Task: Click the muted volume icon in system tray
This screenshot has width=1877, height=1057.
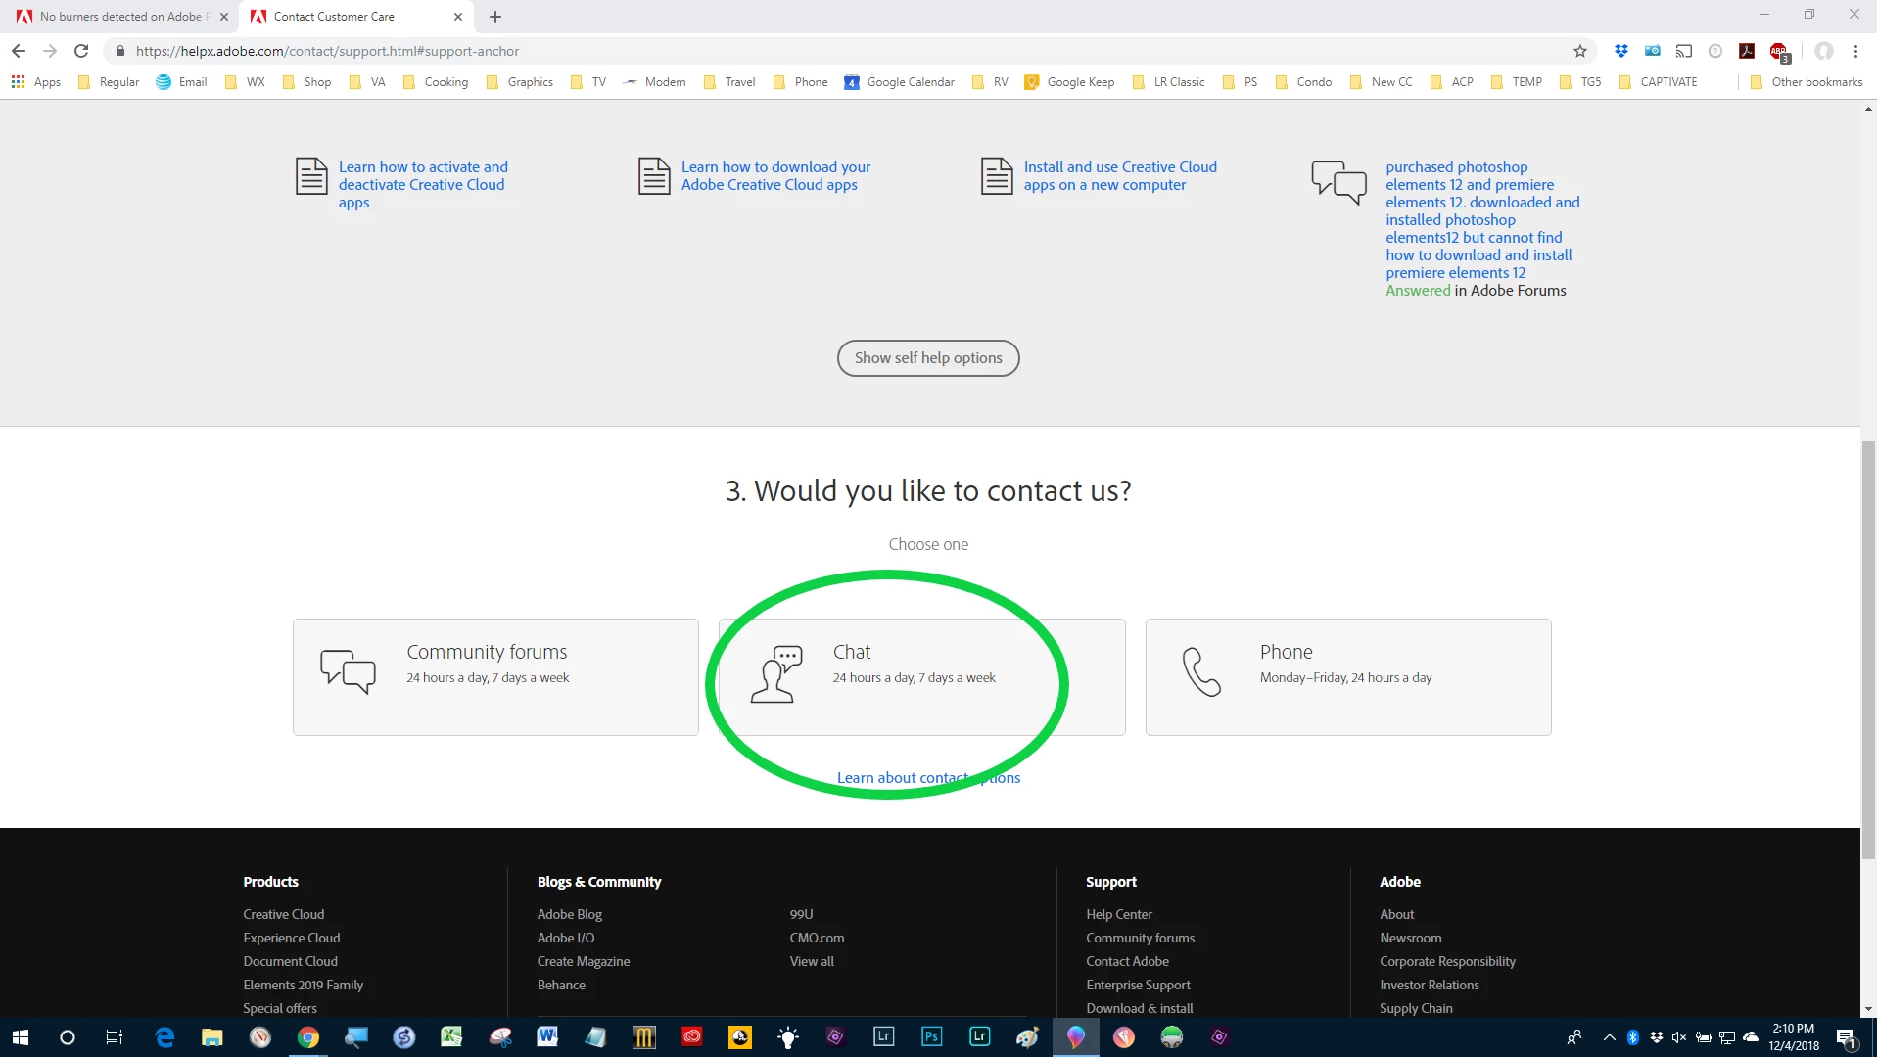Action: pos(1679,1037)
